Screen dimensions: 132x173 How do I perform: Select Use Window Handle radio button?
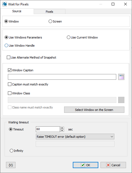click(6, 46)
